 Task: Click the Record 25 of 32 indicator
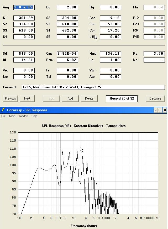(x=122, y=98)
